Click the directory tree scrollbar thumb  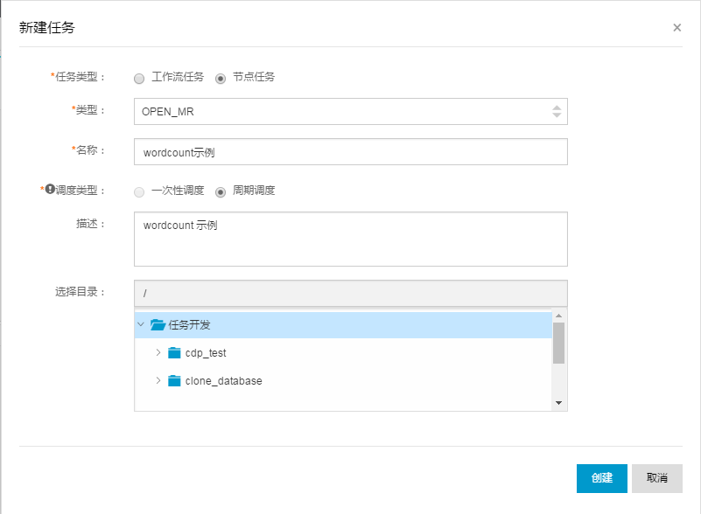click(x=558, y=343)
